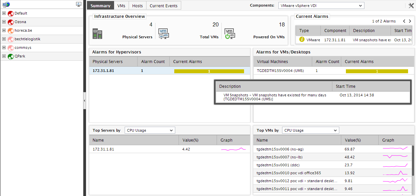Screen dimensions: 416x196
Task: Click the 4.42 value in Top Servers
Action: [x=186, y=149]
